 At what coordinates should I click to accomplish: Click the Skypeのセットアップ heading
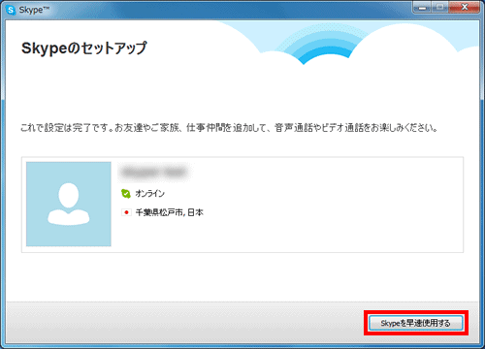tap(84, 48)
